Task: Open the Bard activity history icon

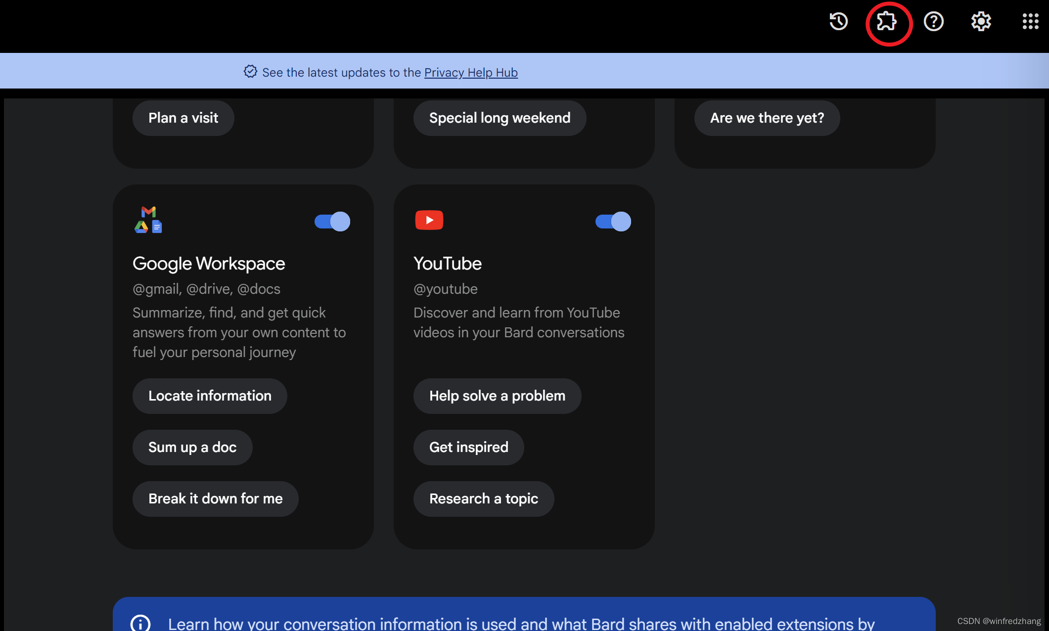Action: click(x=838, y=22)
